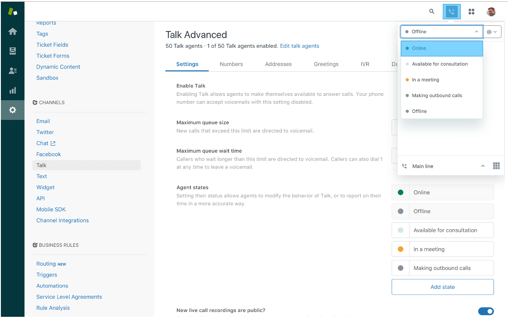
Task: Open Tags in the admin sidebar
Action: 42,34
